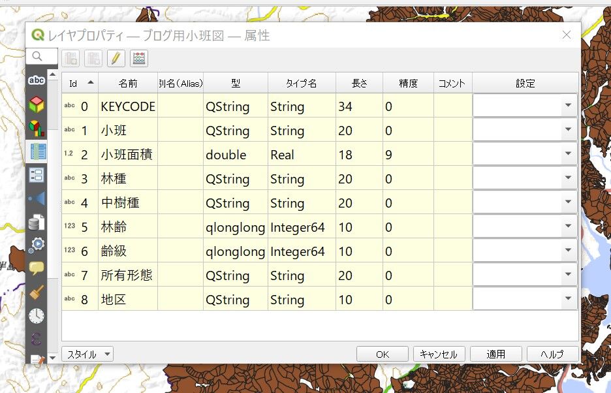Sort by the Id column header
The height and width of the screenshot is (393, 611).
pyautogui.click(x=80, y=83)
